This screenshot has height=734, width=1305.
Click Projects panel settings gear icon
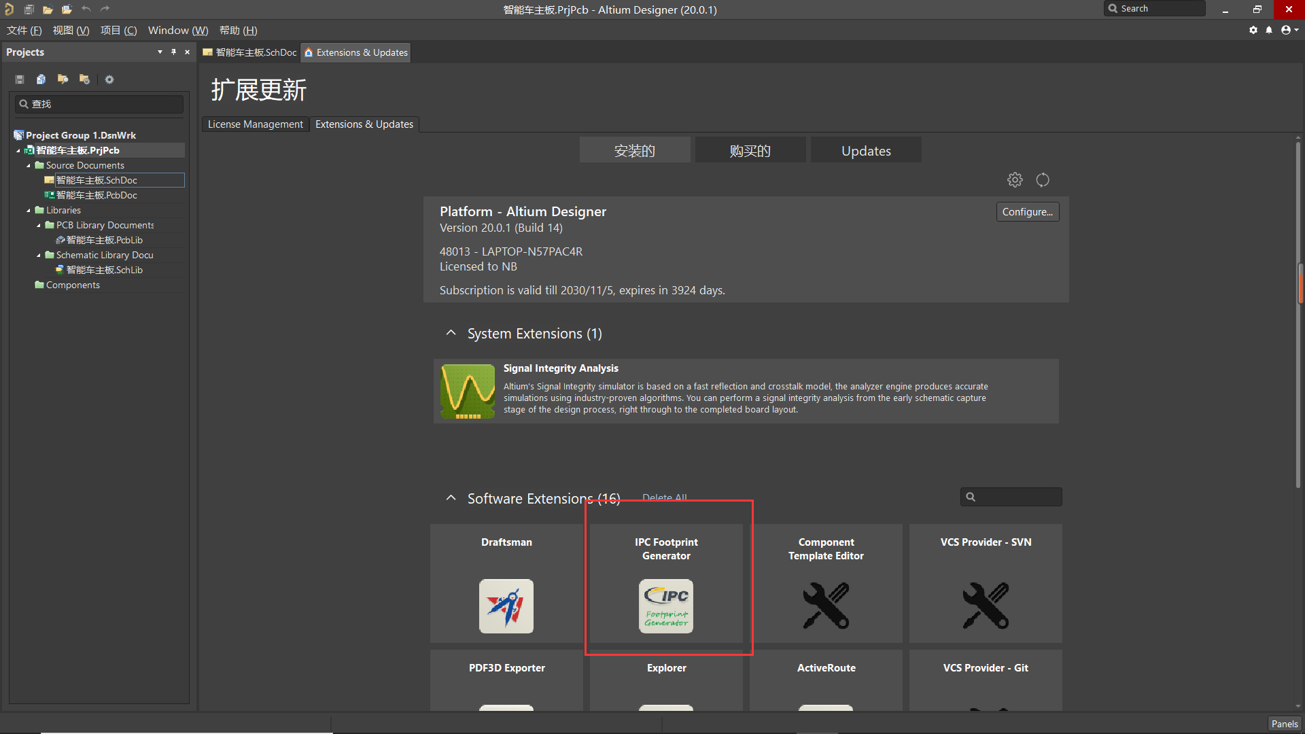click(109, 80)
